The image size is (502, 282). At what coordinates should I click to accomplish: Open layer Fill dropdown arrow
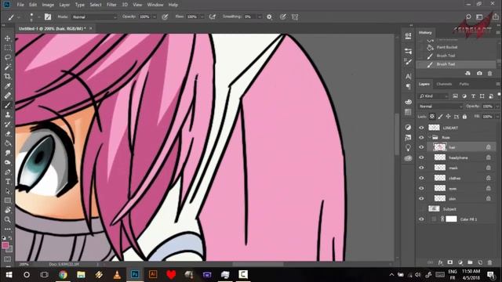point(497,117)
